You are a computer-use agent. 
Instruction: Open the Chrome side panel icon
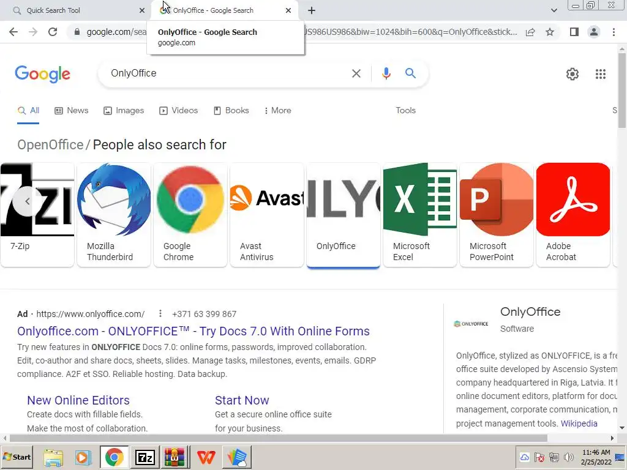click(574, 32)
